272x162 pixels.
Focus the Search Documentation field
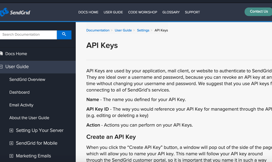(x=28, y=35)
